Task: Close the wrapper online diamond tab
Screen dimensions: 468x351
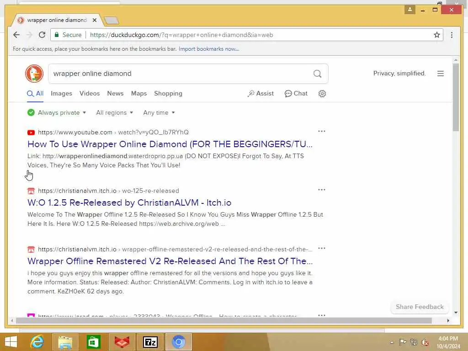Action: [x=94, y=20]
